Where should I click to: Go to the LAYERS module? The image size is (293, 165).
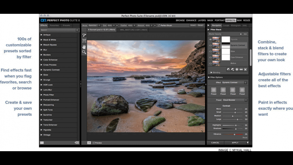coord(202,20)
